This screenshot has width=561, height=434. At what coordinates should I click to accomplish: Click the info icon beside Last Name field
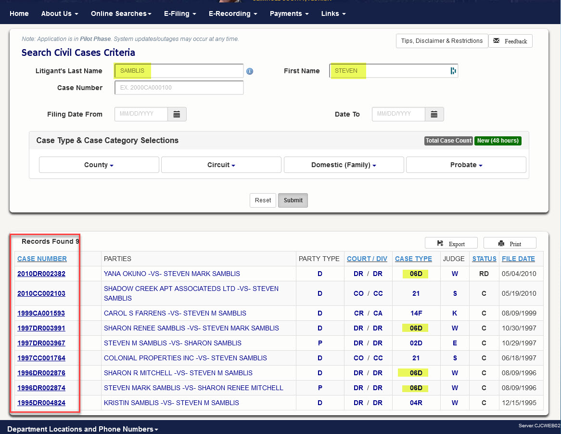pos(250,71)
